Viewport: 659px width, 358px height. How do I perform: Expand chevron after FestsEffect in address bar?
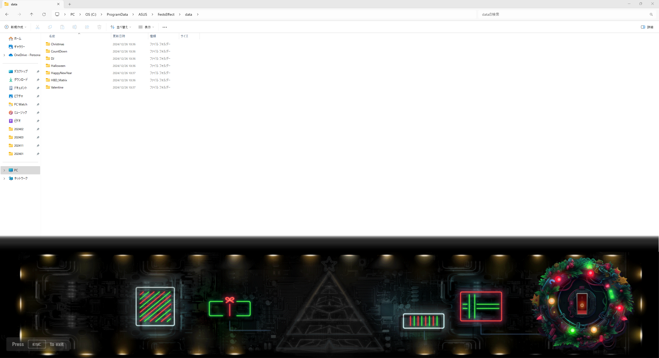[180, 14]
